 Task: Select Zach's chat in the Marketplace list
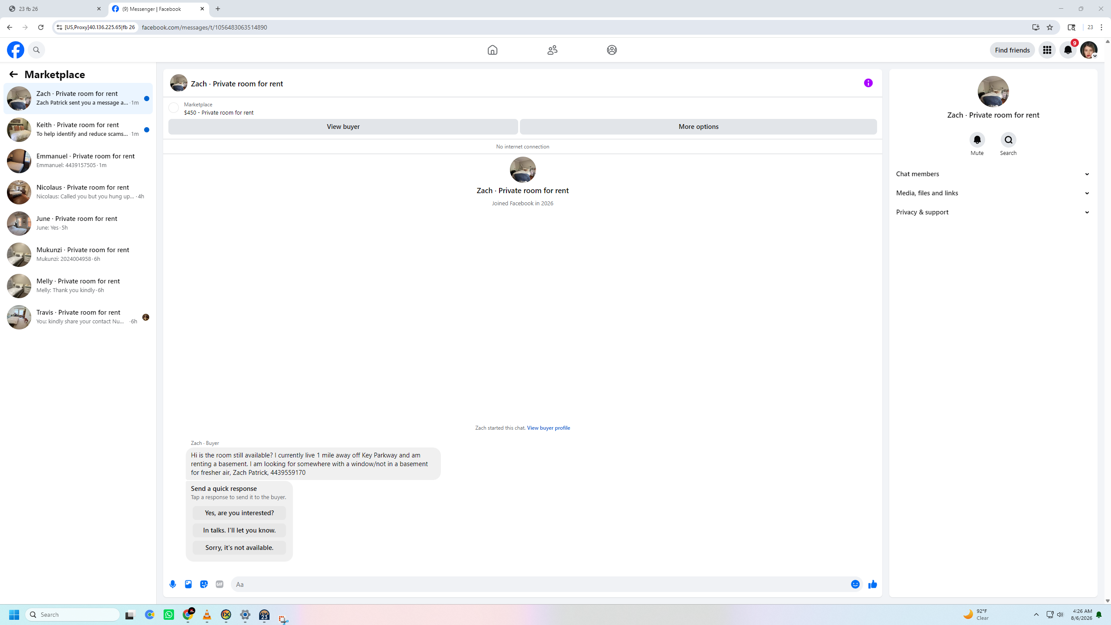[x=78, y=98]
